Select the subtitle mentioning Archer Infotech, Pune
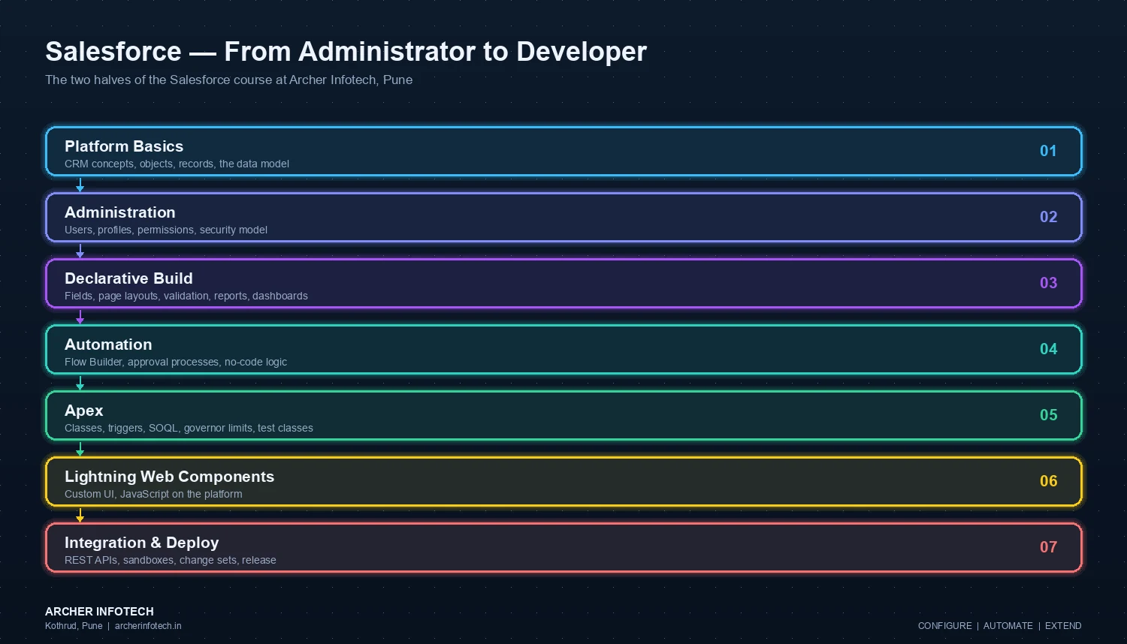 (228, 80)
